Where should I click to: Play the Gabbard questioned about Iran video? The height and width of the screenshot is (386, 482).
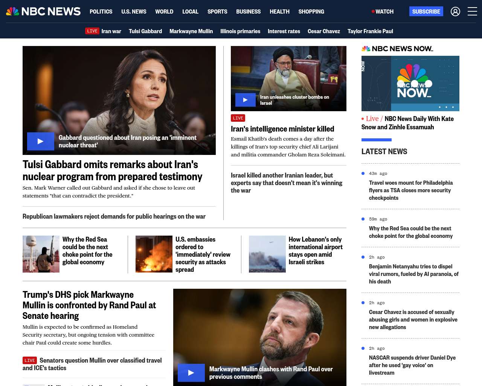(41, 141)
